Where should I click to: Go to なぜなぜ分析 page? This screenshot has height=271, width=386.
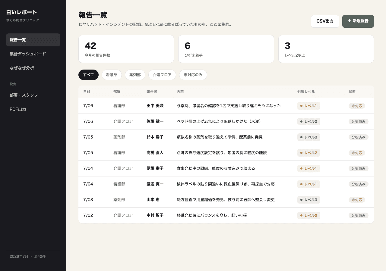pyautogui.click(x=33, y=68)
